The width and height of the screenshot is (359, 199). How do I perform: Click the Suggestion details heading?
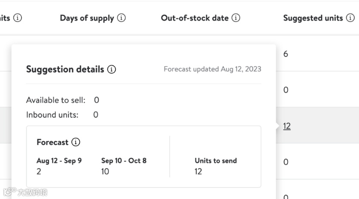[x=65, y=69]
